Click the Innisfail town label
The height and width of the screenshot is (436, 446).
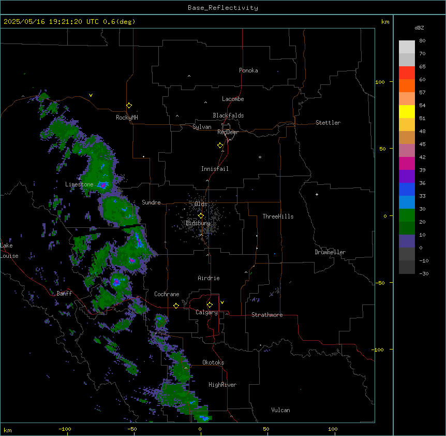215,169
